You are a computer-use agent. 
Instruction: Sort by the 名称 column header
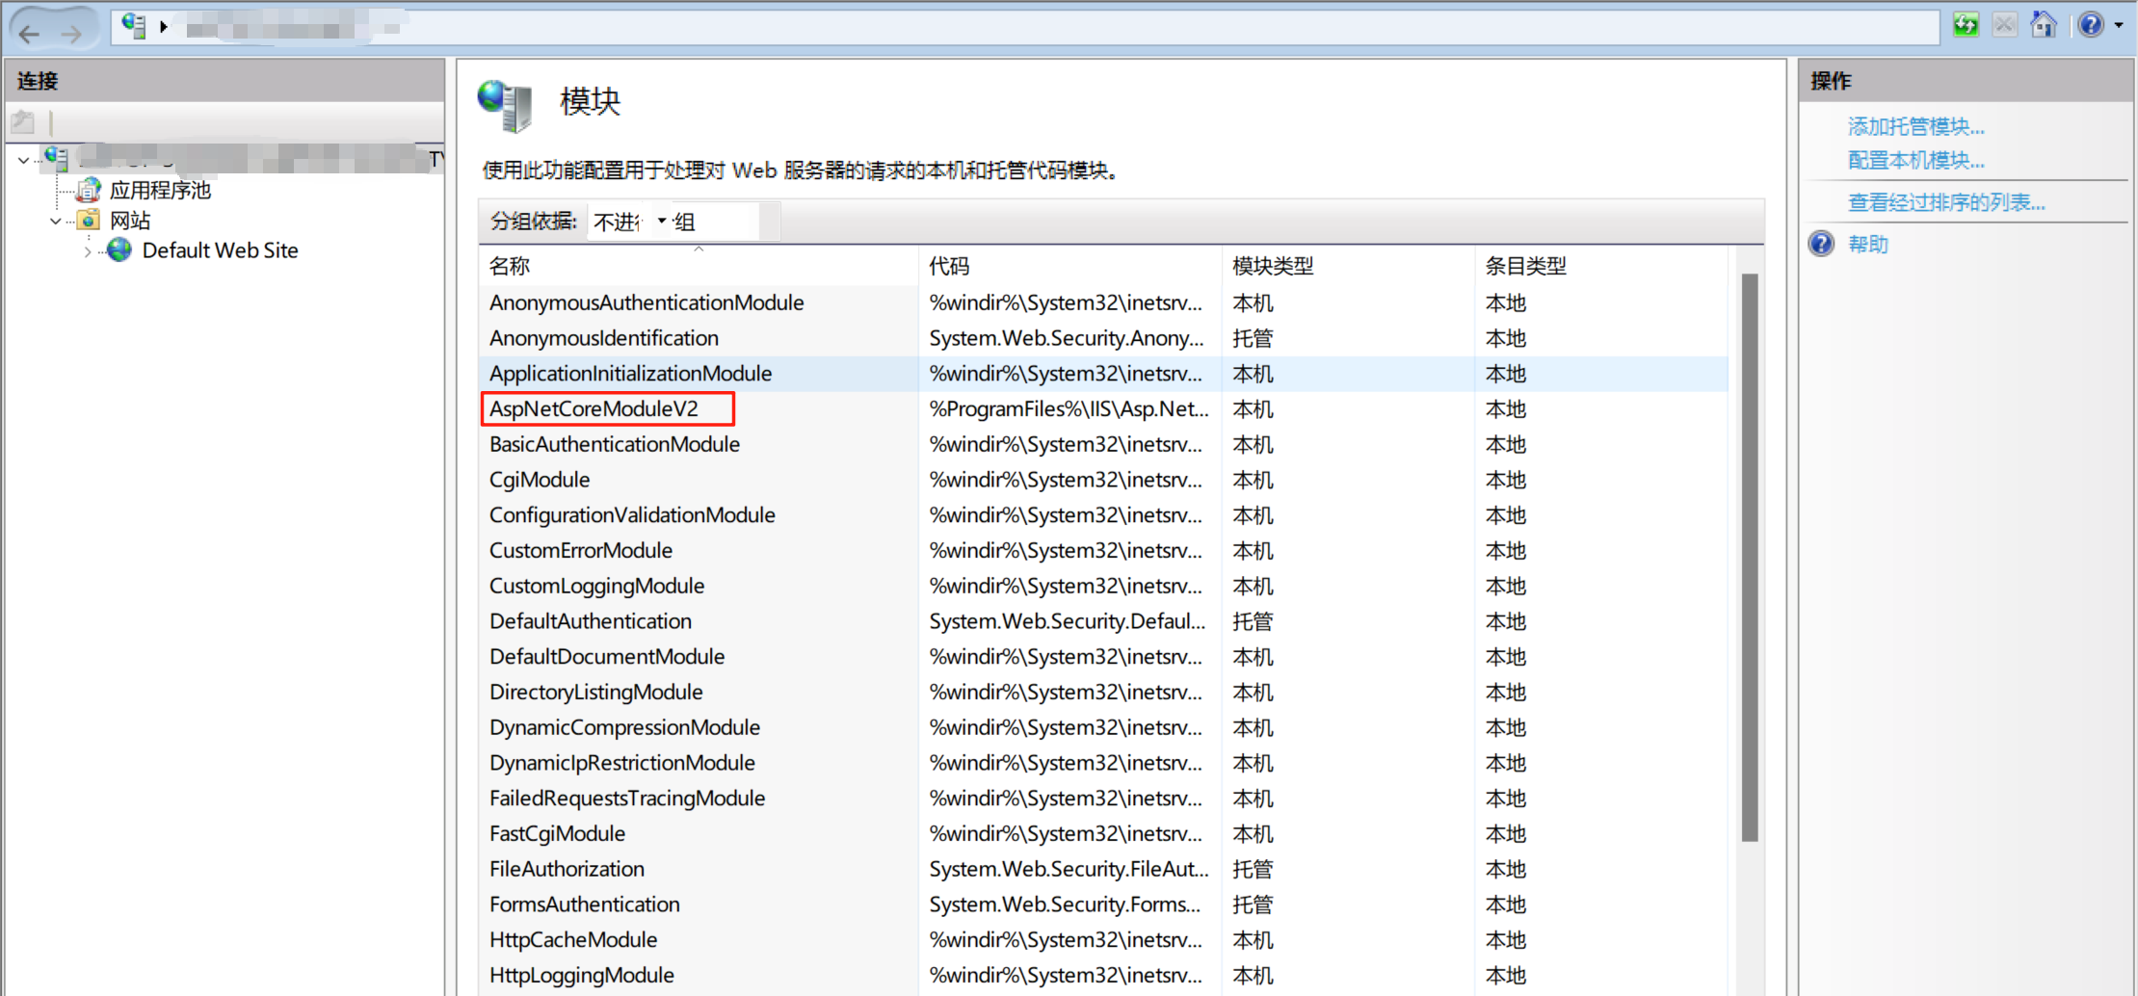click(510, 266)
